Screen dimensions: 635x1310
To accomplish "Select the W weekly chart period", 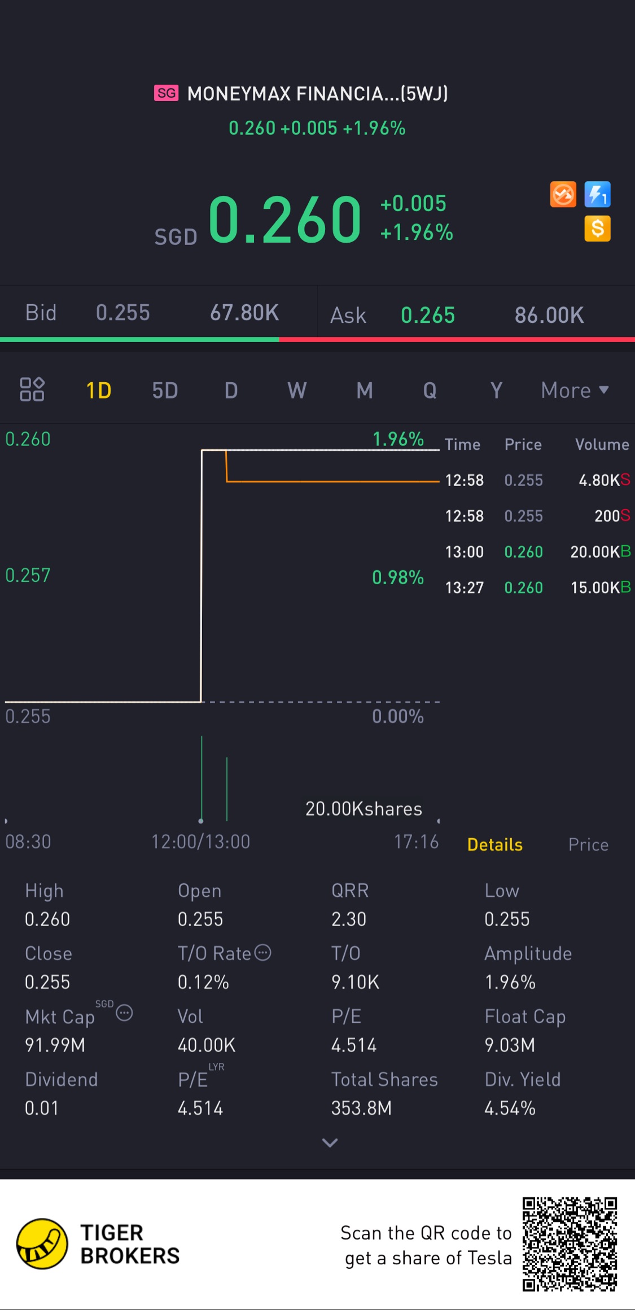I will coord(297,390).
